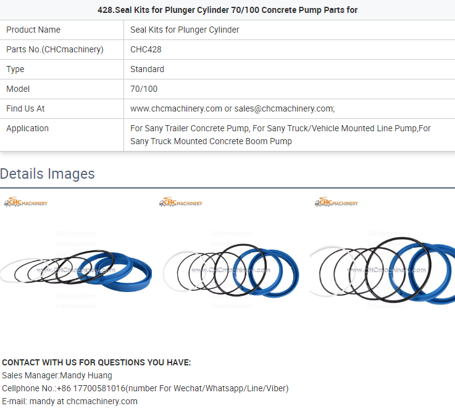Visit the www.chcmachinery.com website link
455x411 pixels.
[176, 108]
